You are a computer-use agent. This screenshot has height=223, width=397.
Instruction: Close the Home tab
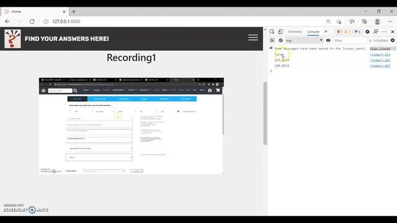pyautogui.click(x=64, y=12)
